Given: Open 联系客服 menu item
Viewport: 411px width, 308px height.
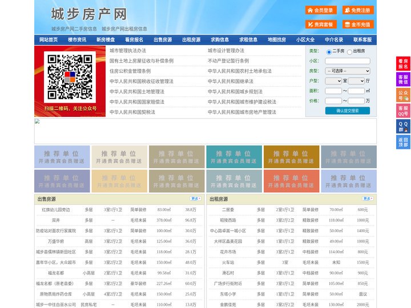Looking at the screenshot, I should (x=362, y=40).
